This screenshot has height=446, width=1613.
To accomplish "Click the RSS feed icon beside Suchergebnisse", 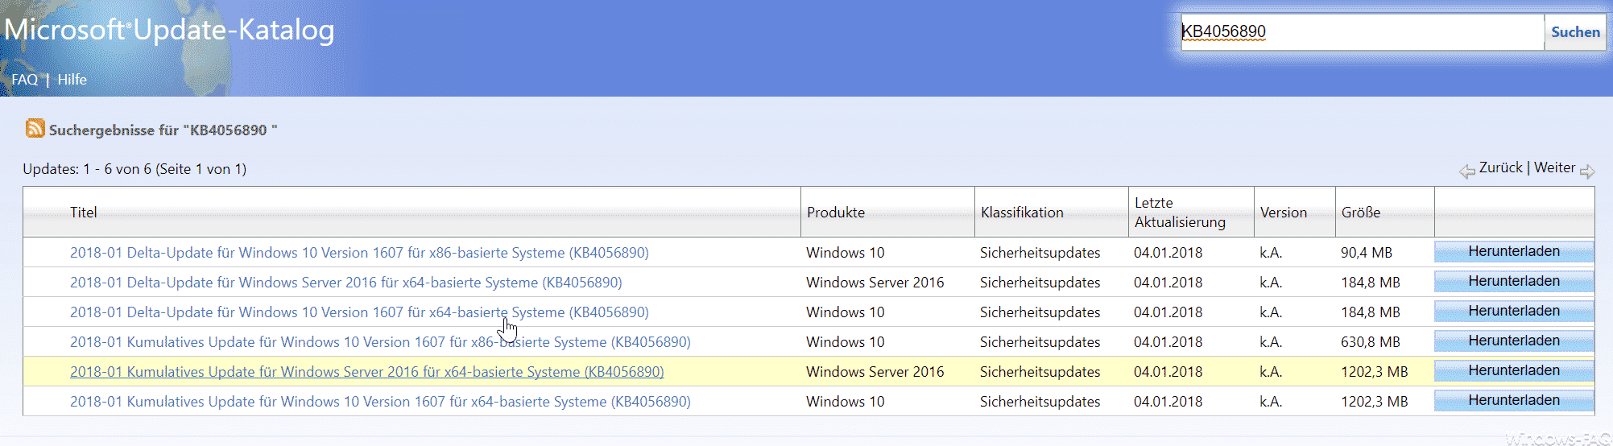I will [x=35, y=128].
